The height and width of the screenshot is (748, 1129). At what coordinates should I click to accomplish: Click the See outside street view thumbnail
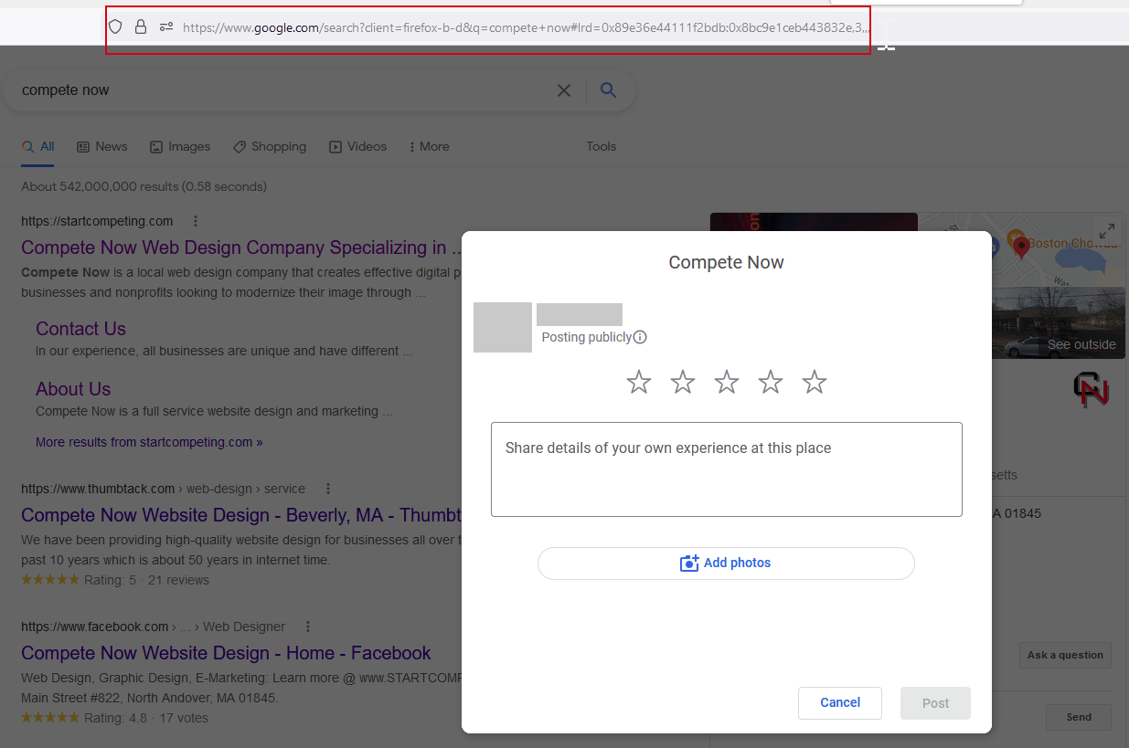click(1059, 323)
